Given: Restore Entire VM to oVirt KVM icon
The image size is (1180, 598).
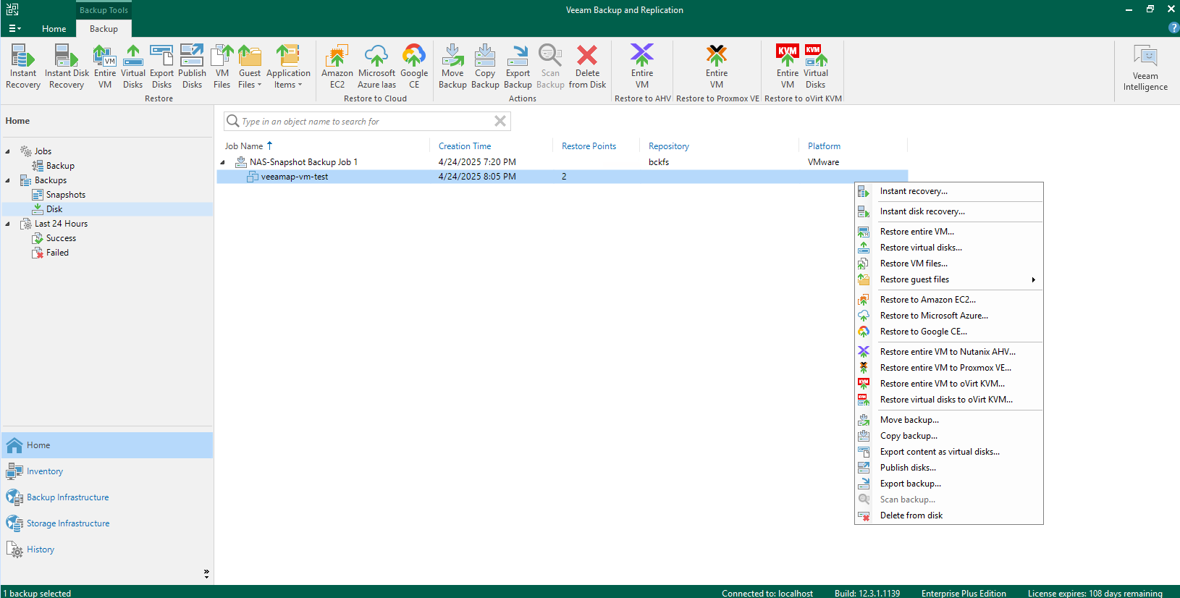Looking at the screenshot, I should tap(788, 67).
